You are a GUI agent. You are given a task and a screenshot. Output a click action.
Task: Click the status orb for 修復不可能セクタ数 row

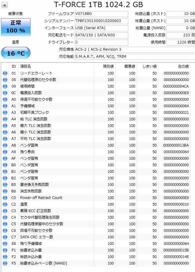[x=5, y=100]
